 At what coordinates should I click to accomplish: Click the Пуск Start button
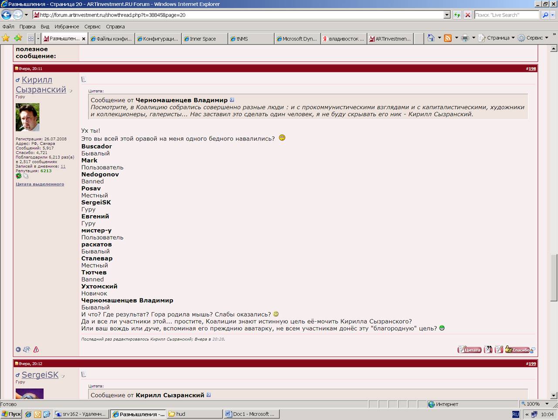pos(11,414)
